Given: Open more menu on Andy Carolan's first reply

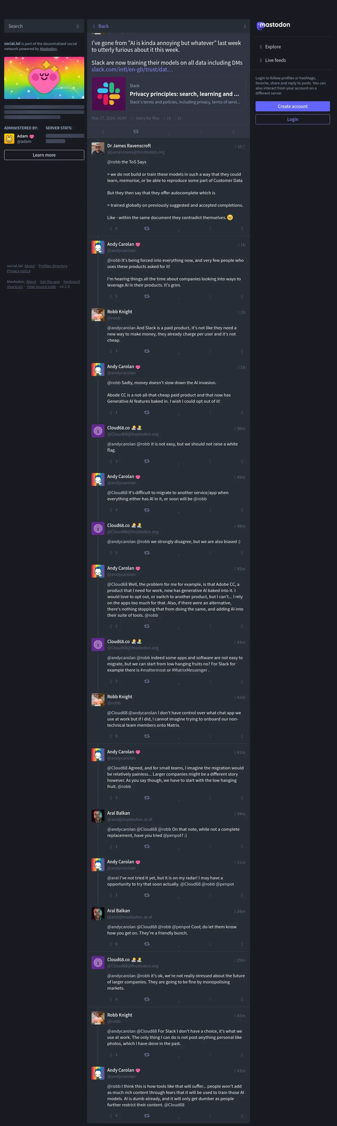Looking at the screenshot, I should 242,296.
